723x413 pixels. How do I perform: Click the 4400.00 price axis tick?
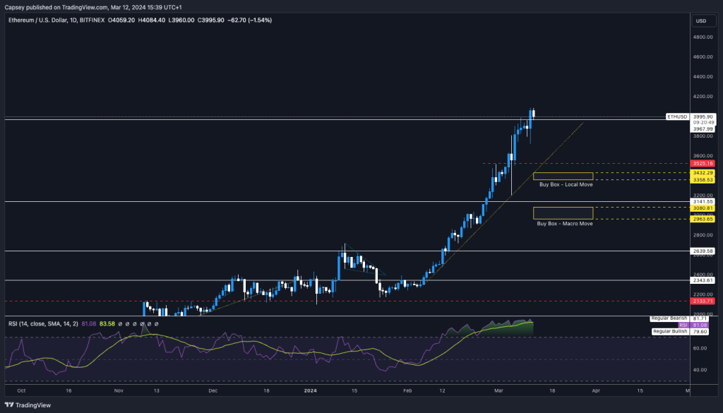click(x=703, y=76)
